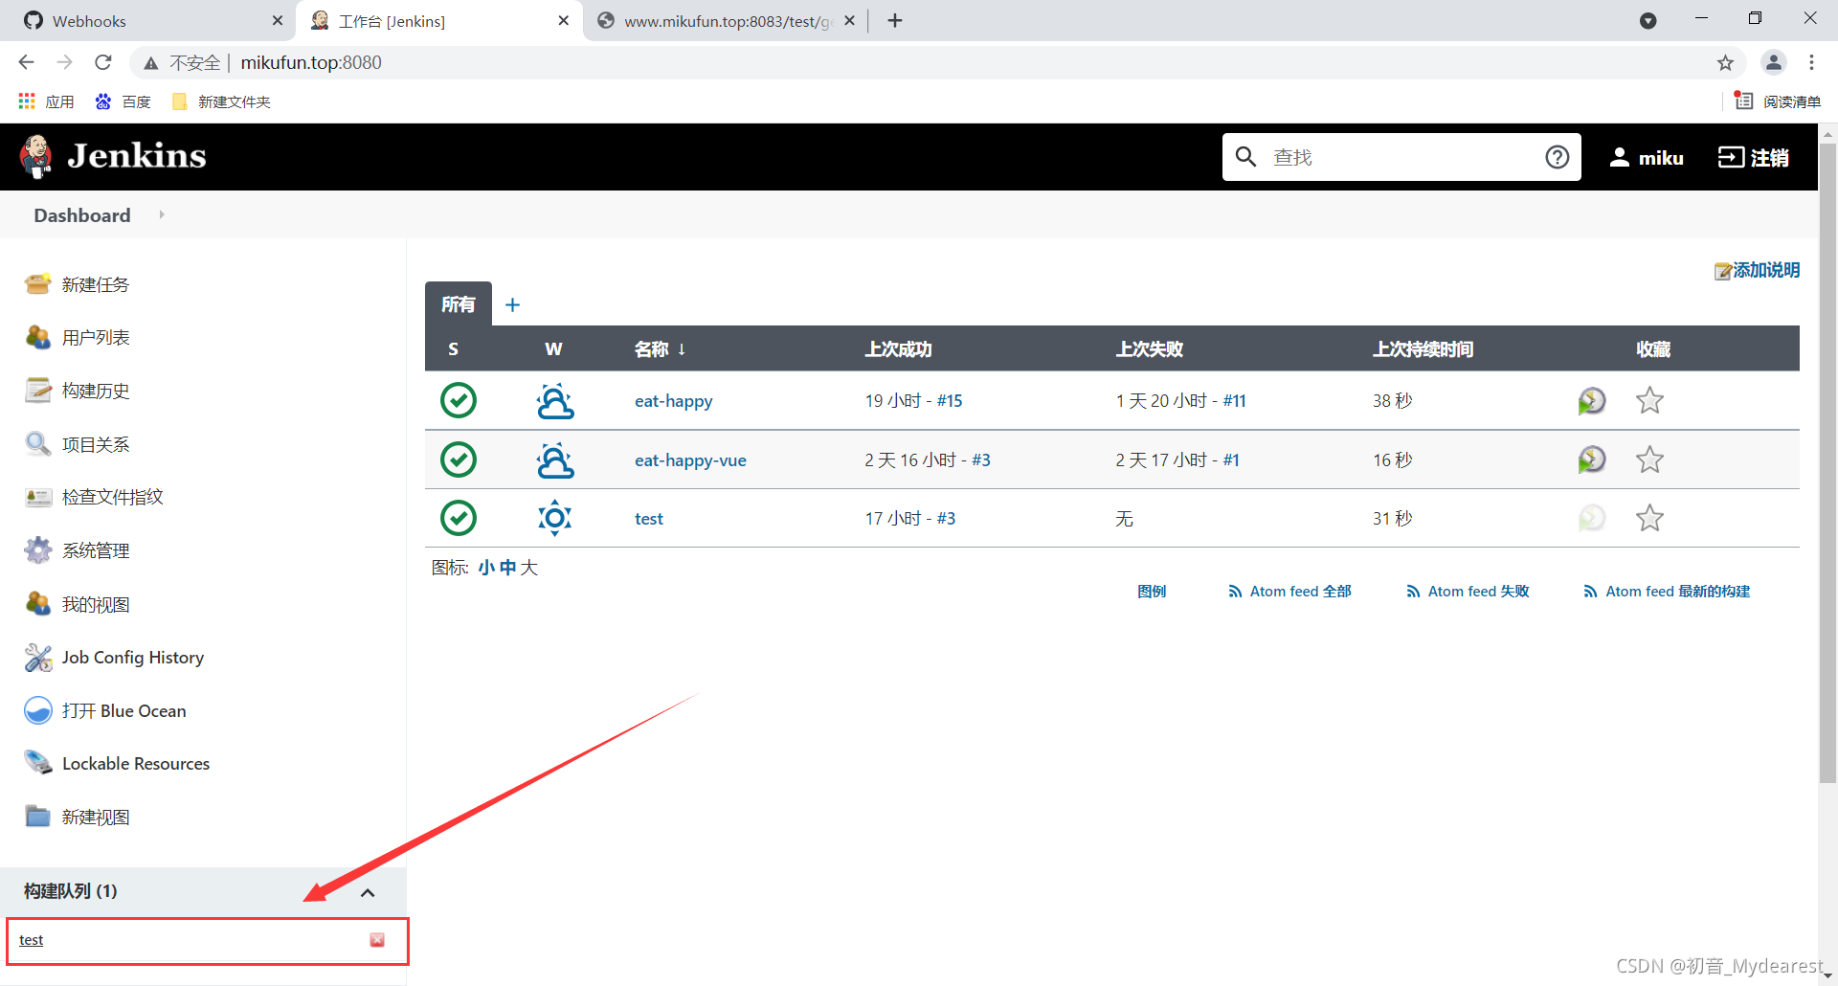Cancel the queued test build

point(377,940)
